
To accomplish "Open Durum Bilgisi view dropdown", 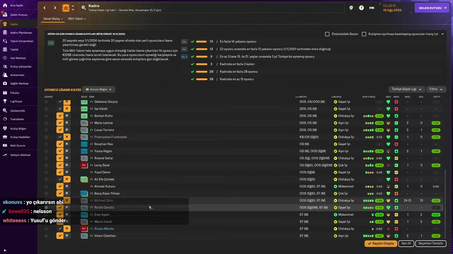I will point(99,90).
